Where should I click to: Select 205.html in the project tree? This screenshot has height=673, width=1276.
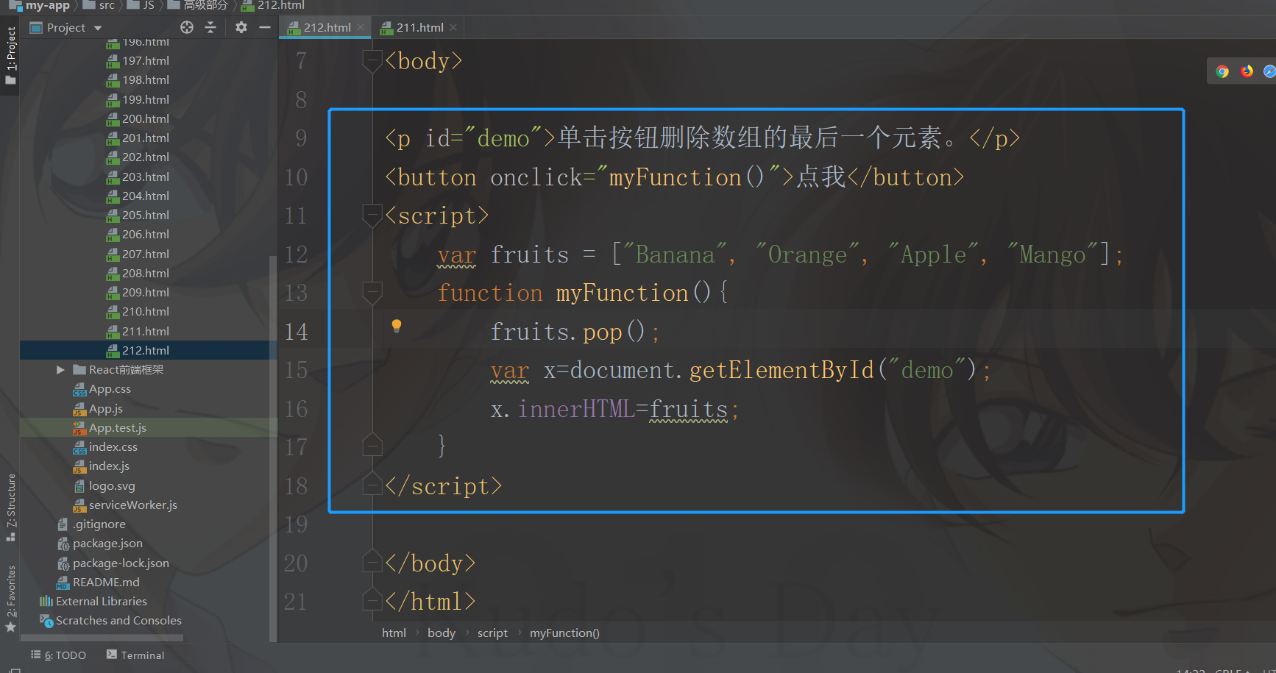pyautogui.click(x=145, y=216)
